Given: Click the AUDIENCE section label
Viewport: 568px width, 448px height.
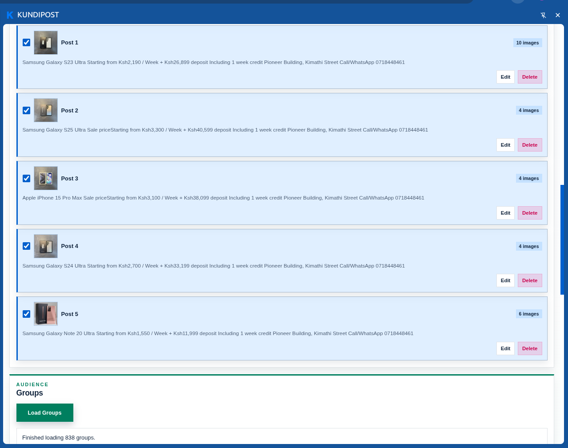Looking at the screenshot, I should tap(32, 384).
